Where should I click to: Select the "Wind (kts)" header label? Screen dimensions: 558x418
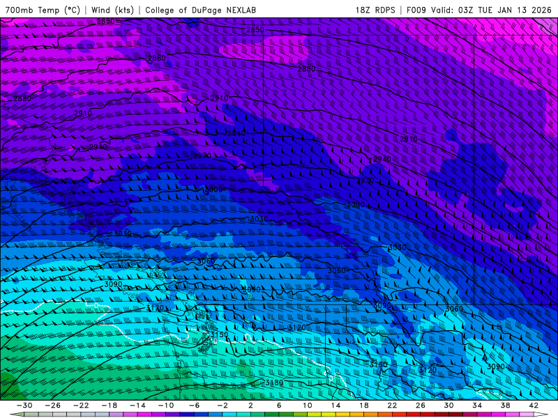tap(112, 10)
